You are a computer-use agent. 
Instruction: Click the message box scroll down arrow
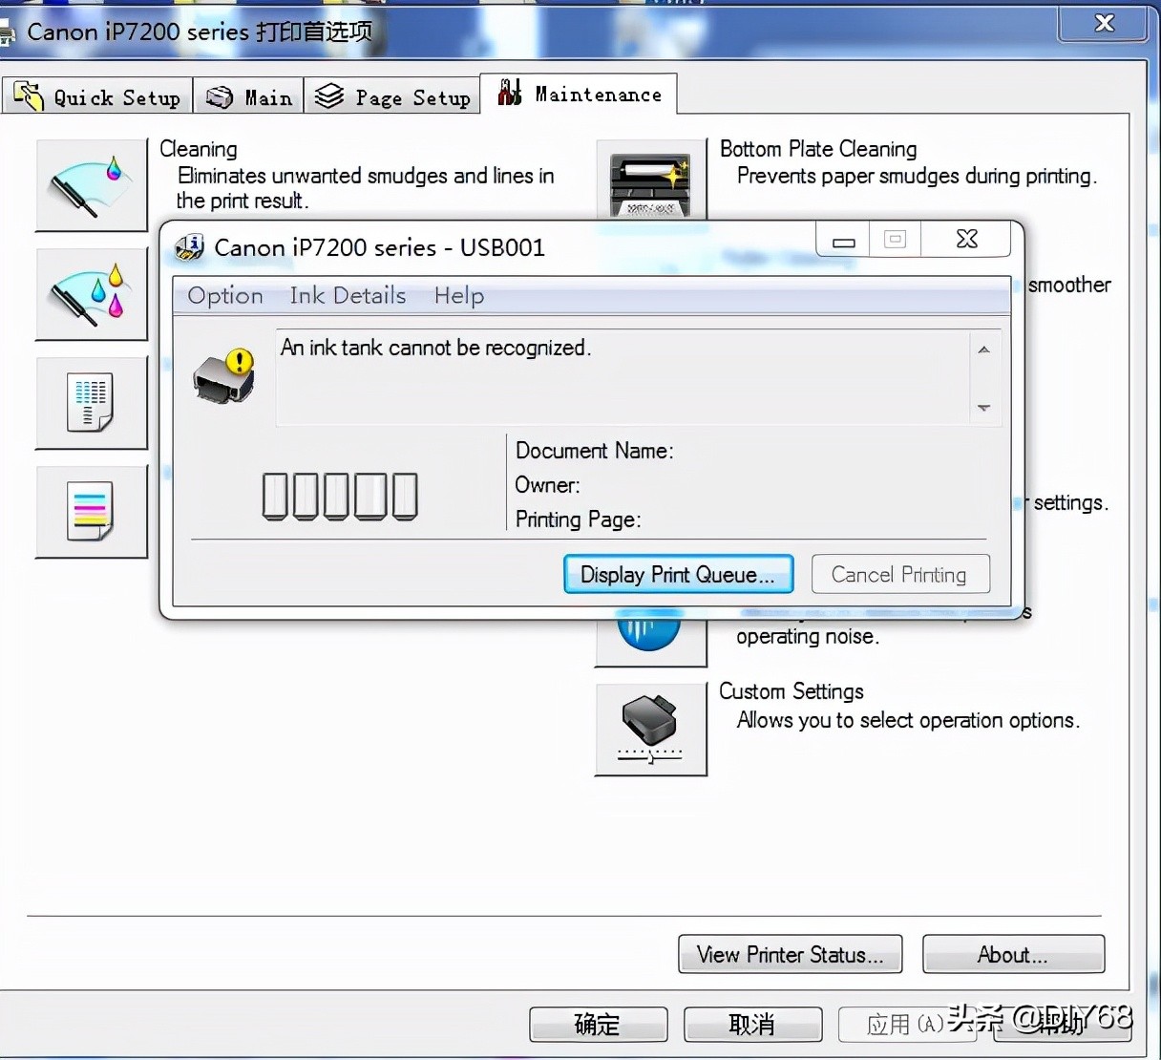pos(984,408)
